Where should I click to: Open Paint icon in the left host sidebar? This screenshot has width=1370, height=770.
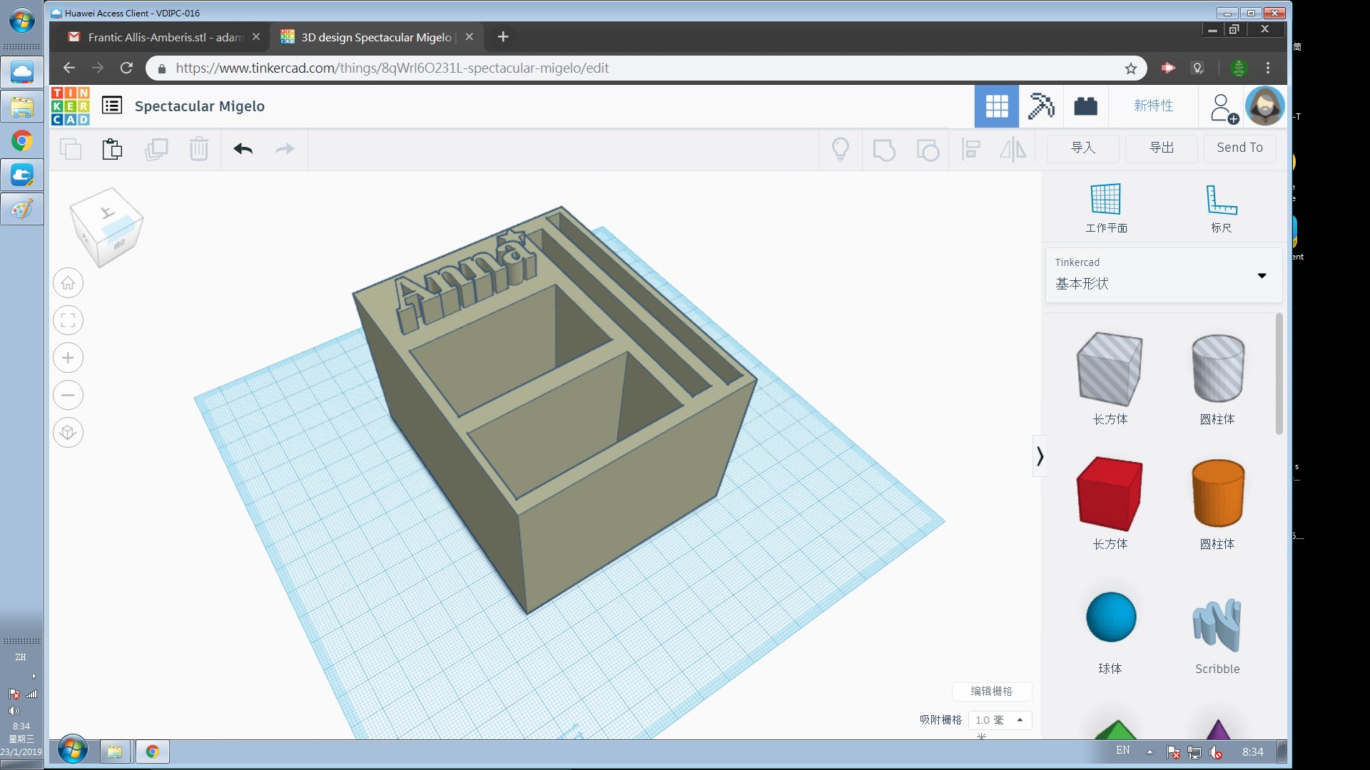tap(22, 209)
